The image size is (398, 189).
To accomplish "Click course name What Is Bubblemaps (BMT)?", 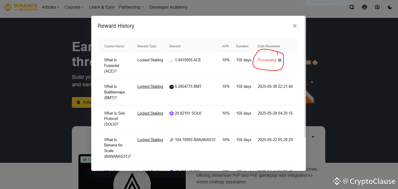I will 114,92.
